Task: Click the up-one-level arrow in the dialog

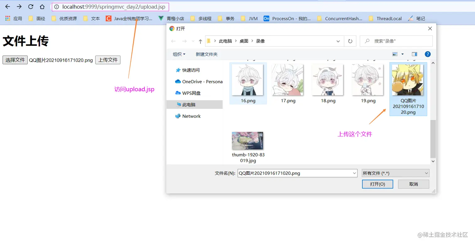Action: point(200,41)
